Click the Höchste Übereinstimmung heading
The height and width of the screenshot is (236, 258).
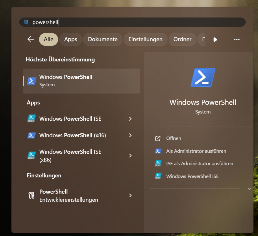[x=60, y=60]
